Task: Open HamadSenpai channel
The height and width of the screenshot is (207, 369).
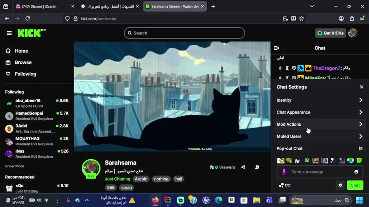Action: click(37, 116)
